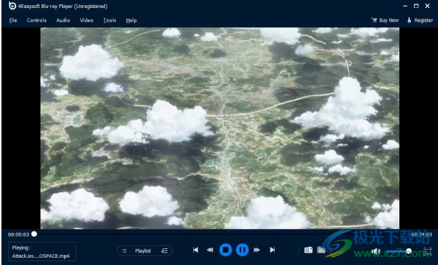Adjust the volume slider
The height and width of the screenshot is (265, 438).
399,251
